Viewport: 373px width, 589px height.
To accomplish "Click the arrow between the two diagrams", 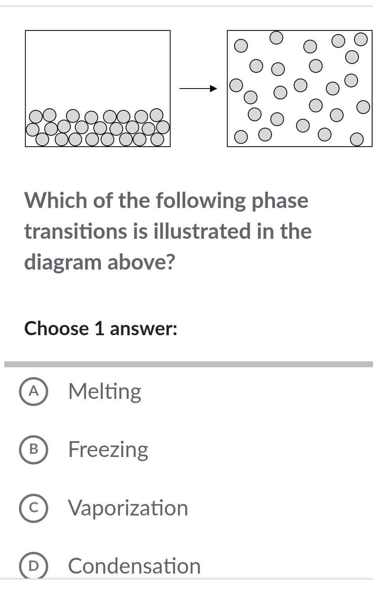I will pyautogui.click(x=198, y=89).
